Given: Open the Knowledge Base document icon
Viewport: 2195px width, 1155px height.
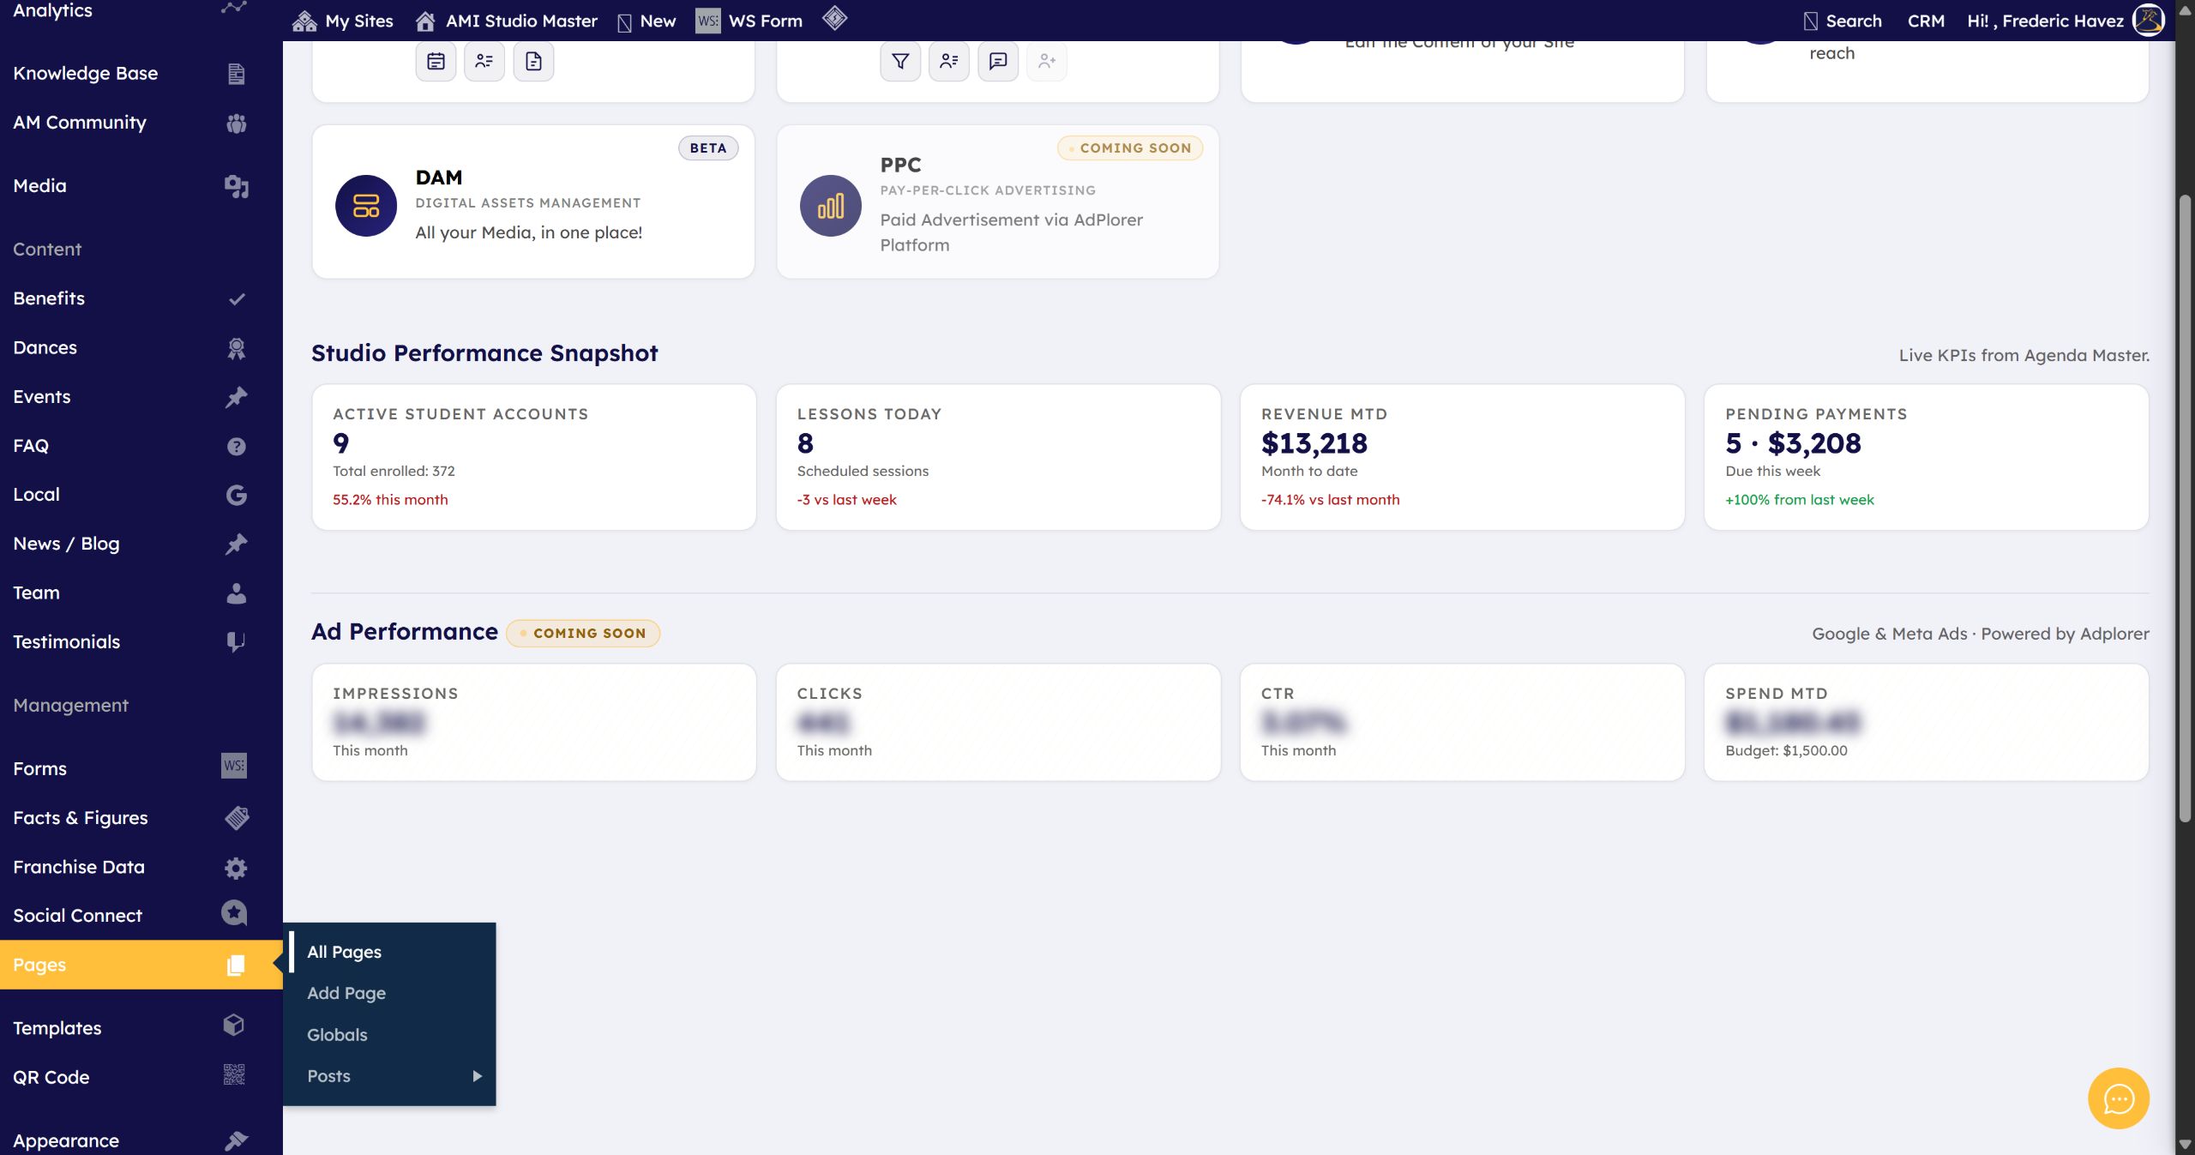Looking at the screenshot, I should [x=236, y=74].
